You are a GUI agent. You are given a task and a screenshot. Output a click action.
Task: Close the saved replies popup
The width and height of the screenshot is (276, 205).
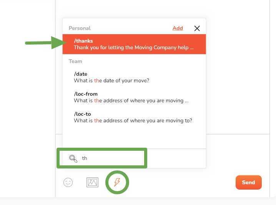coord(197,28)
